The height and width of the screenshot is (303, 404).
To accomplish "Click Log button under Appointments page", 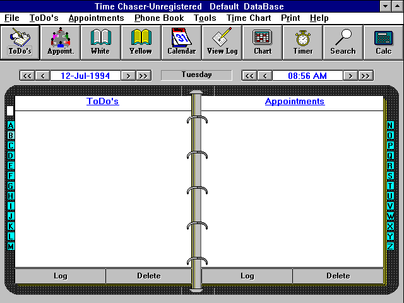I will pos(247,276).
